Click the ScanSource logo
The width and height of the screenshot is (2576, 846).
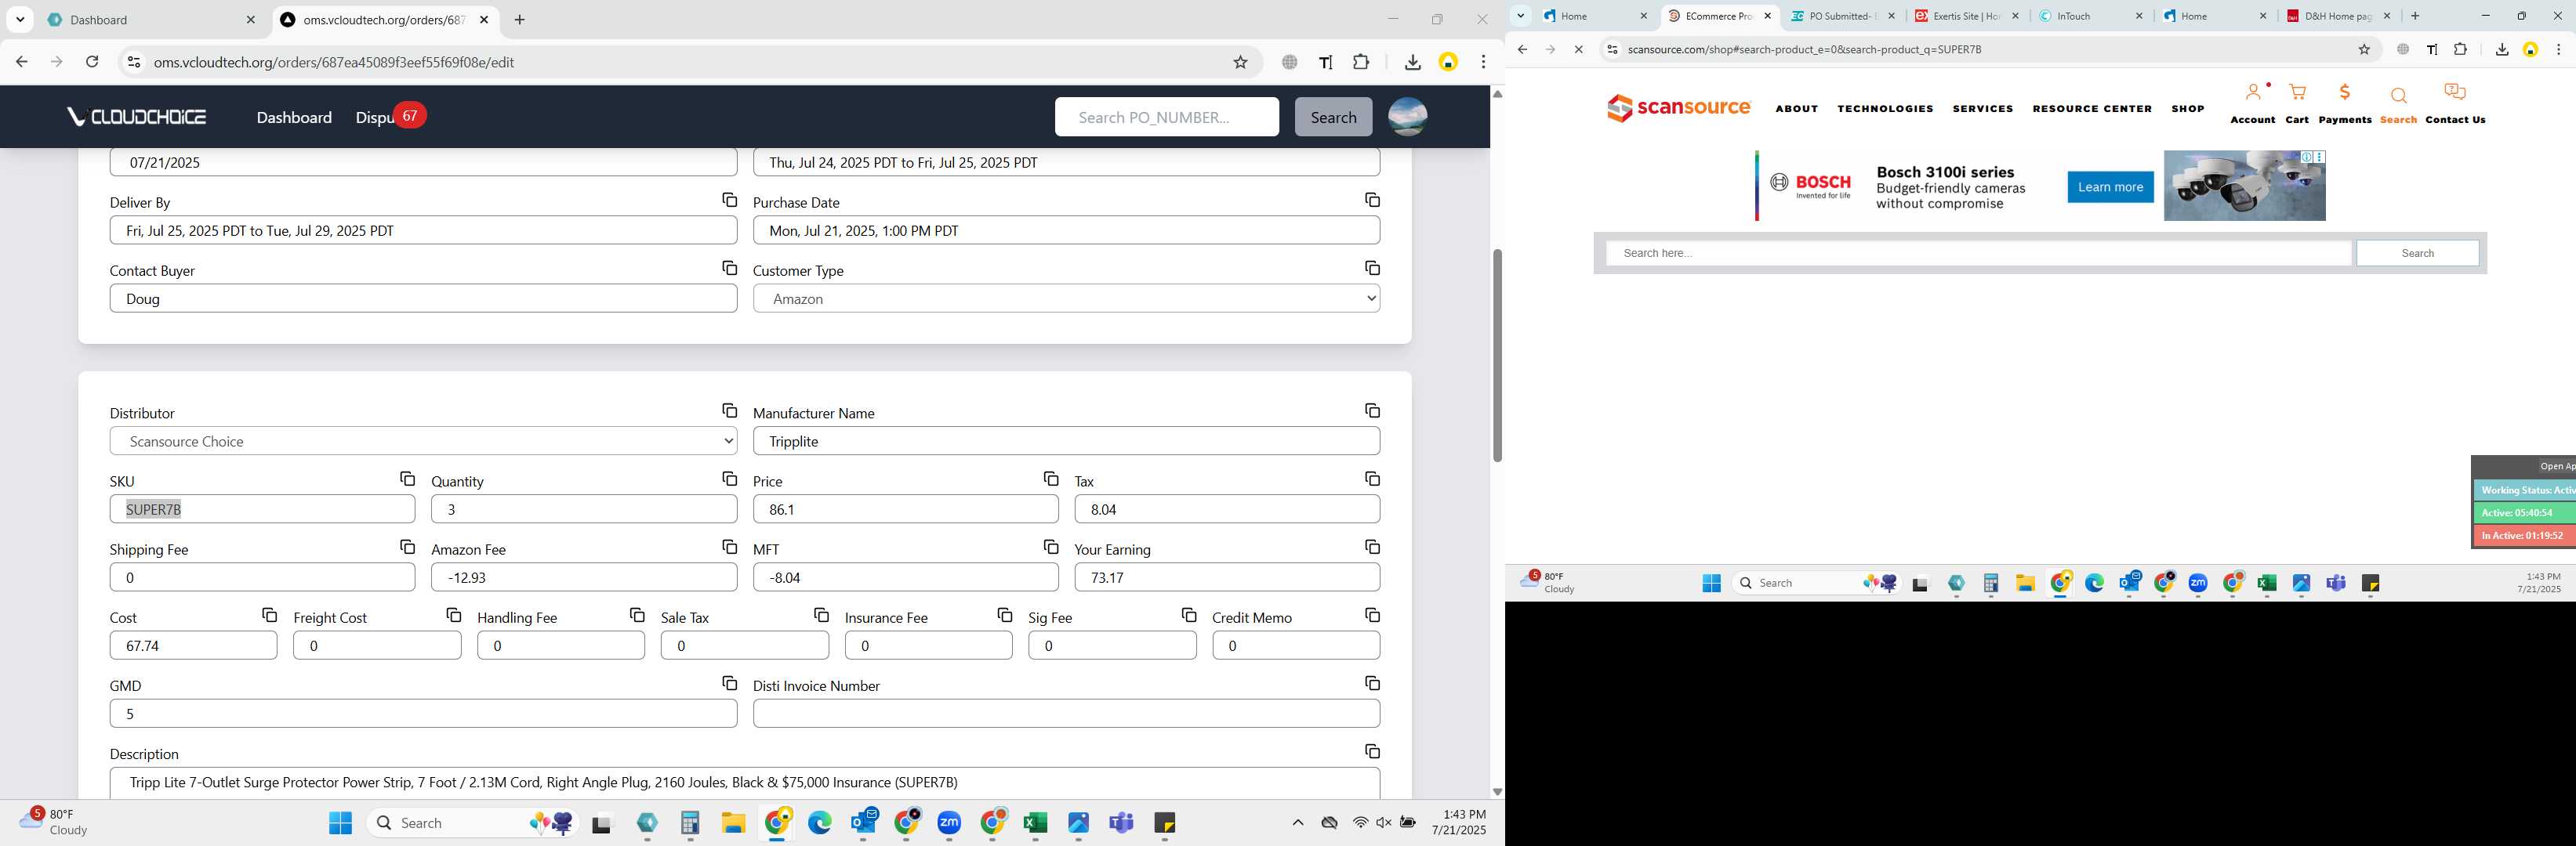click(x=1678, y=107)
